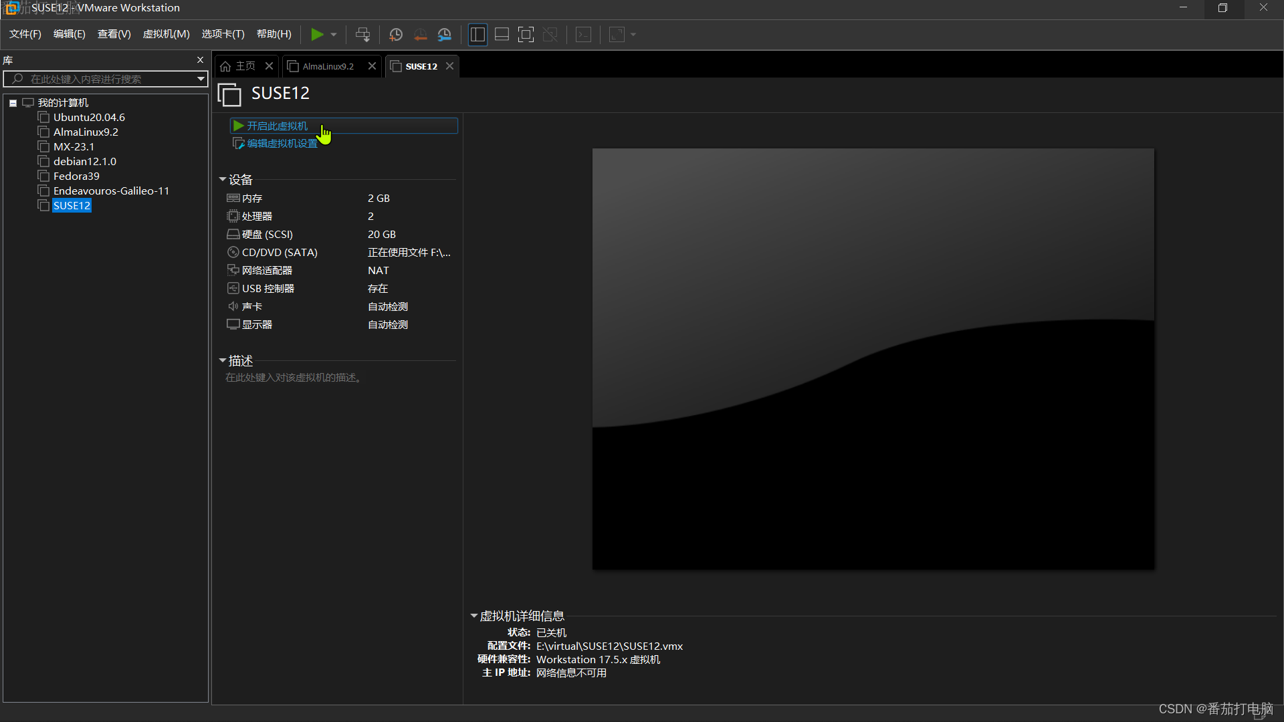The width and height of the screenshot is (1284, 722).
Task: Click the console view toolbar icon
Action: click(x=584, y=34)
